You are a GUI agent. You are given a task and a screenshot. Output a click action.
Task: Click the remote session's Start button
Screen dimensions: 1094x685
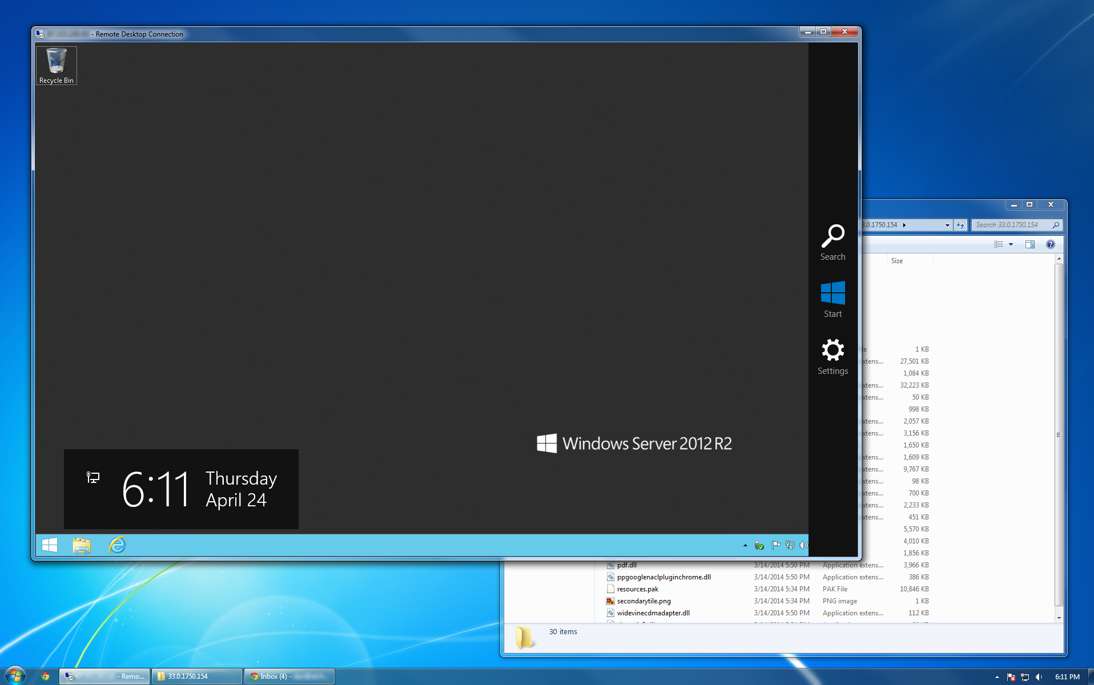49,545
